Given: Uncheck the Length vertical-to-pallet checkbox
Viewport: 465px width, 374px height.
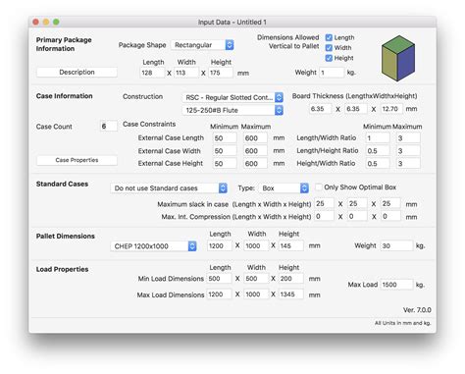Looking at the screenshot, I should tap(329, 37).
